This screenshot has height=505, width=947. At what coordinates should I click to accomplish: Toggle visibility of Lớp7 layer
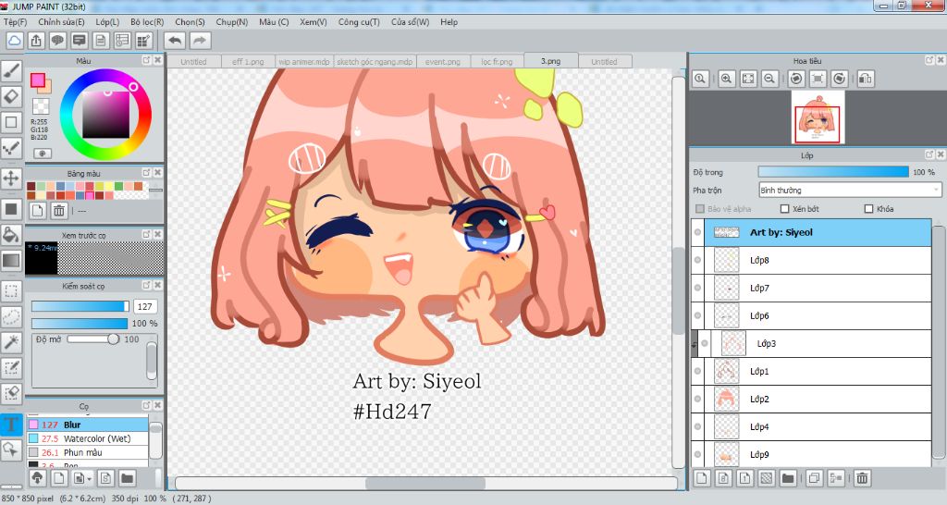coord(697,289)
